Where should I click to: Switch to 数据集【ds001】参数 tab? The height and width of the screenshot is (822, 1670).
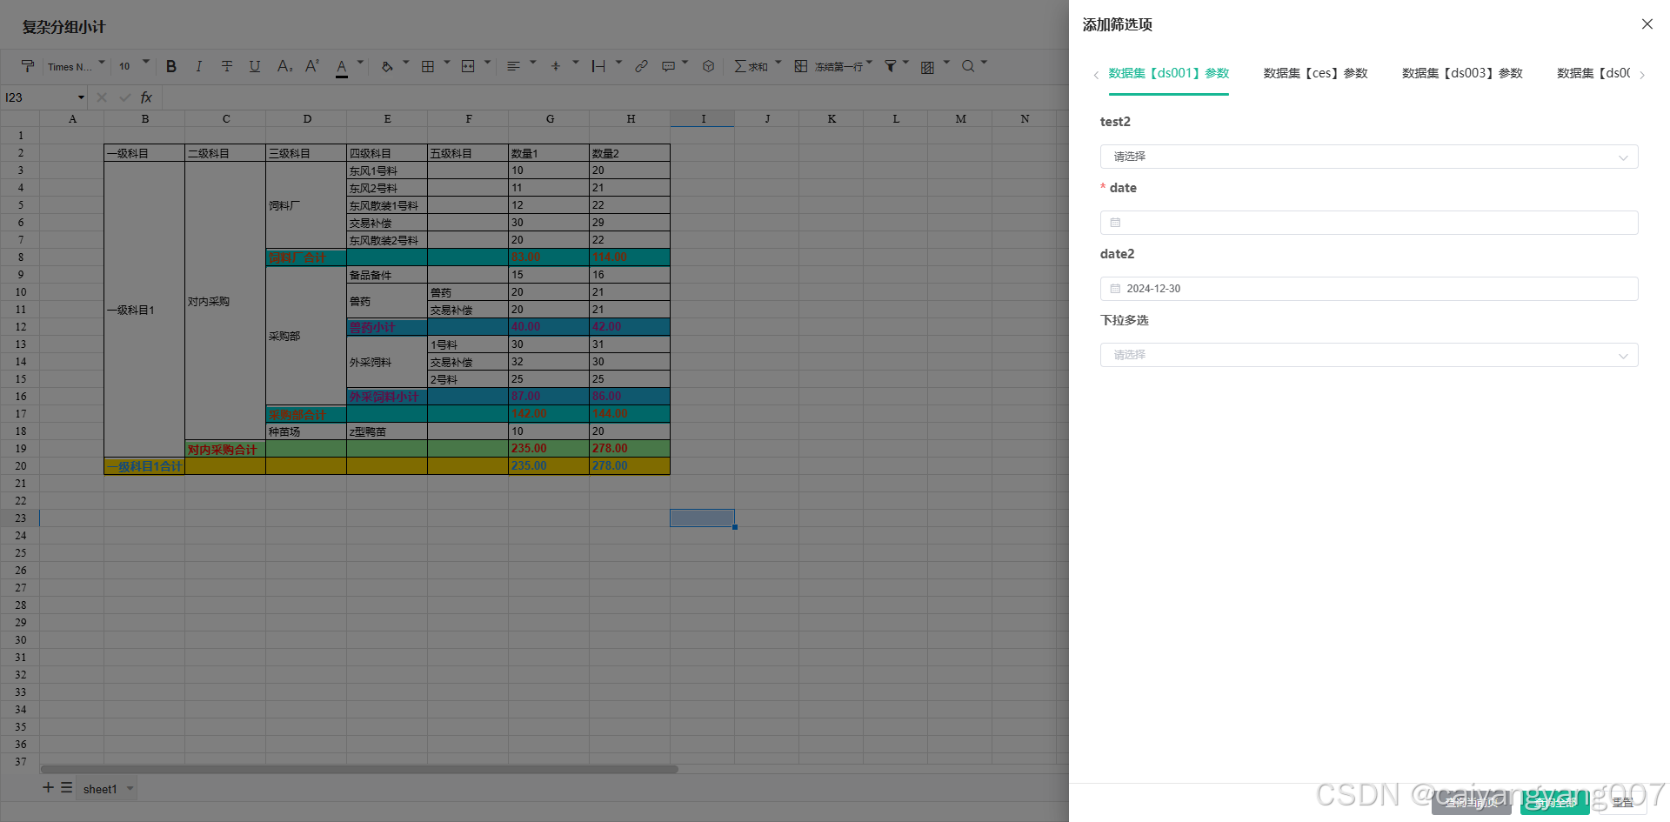[1168, 73]
